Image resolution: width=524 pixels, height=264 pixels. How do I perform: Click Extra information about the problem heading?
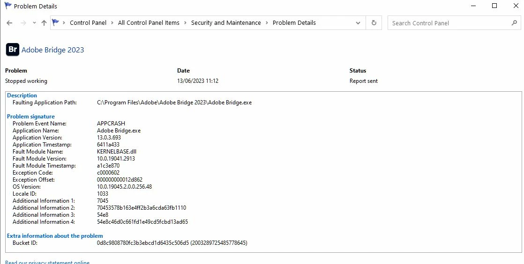click(55, 235)
